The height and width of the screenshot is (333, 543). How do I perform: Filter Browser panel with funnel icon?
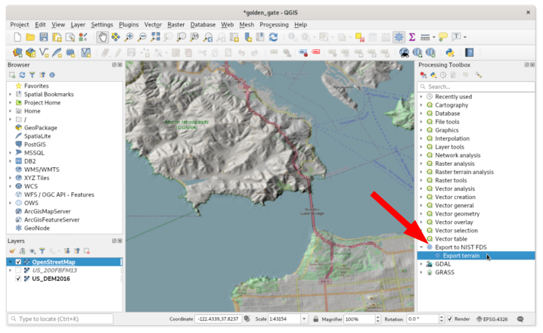(x=33, y=75)
